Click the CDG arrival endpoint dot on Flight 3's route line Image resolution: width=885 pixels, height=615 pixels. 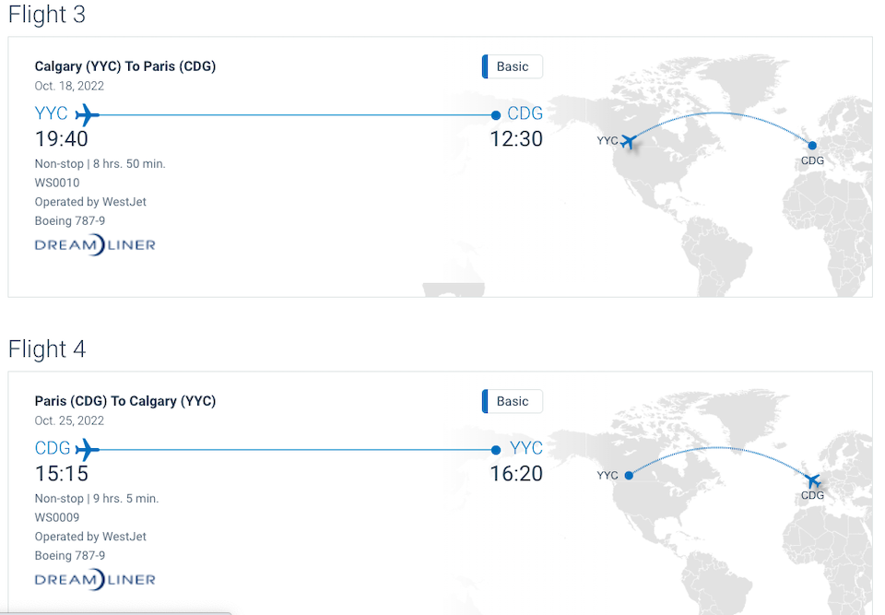click(496, 115)
